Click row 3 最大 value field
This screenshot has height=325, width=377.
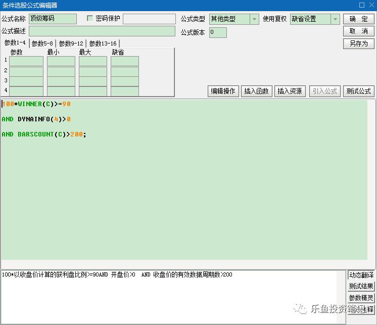point(93,81)
